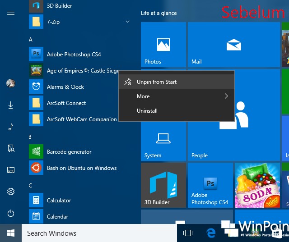The width and height of the screenshot is (289, 242).
Task: Choose Uninstall in the context menu
Action: pos(177,110)
